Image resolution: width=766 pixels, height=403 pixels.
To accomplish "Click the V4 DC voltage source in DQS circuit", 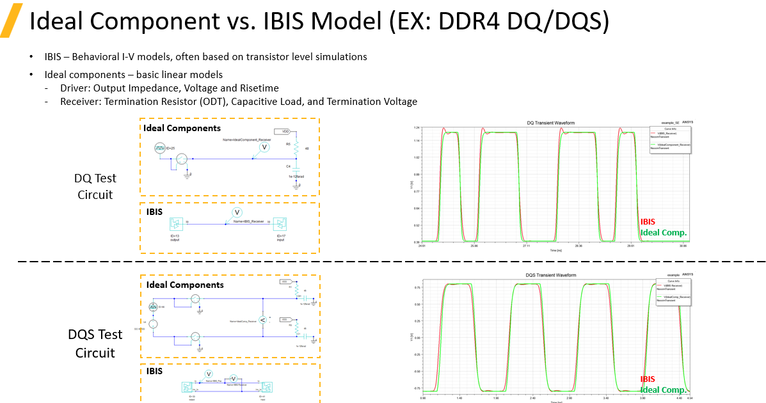I will pos(153,324).
